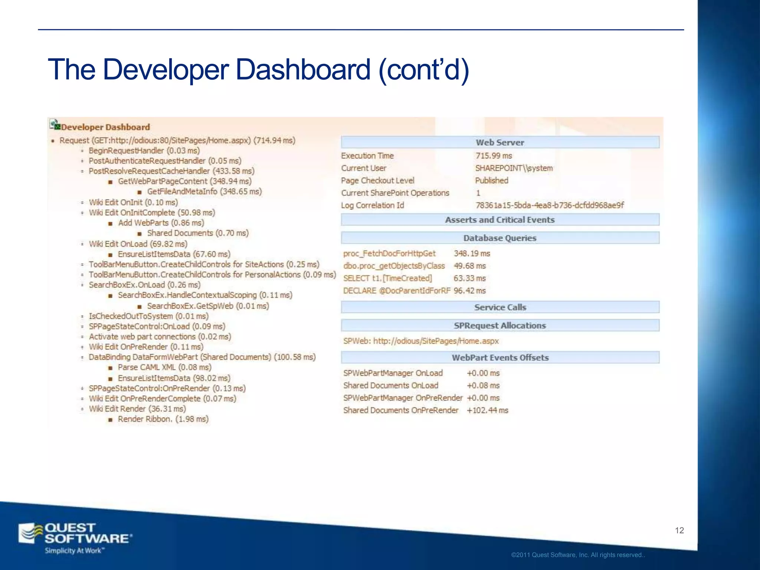Select Wiki Edit OnLoad (69.82 ms)
The width and height of the screenshot is (760, 570).
click(138, 244)
